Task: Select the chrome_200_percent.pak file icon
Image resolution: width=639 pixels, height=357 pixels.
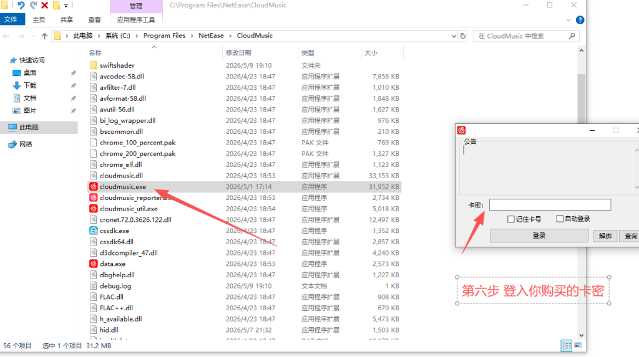Action: [x=94, y=153]
